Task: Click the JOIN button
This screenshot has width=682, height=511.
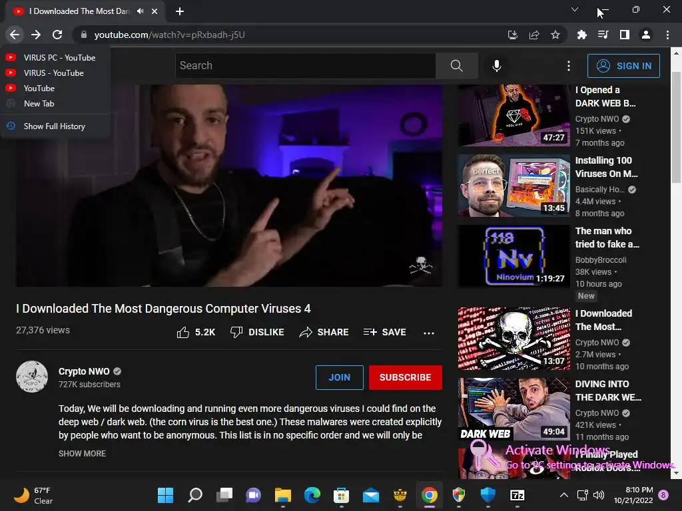Action: [339, 377]
